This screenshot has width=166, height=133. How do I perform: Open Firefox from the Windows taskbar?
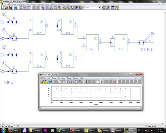(x=11, y=130)
